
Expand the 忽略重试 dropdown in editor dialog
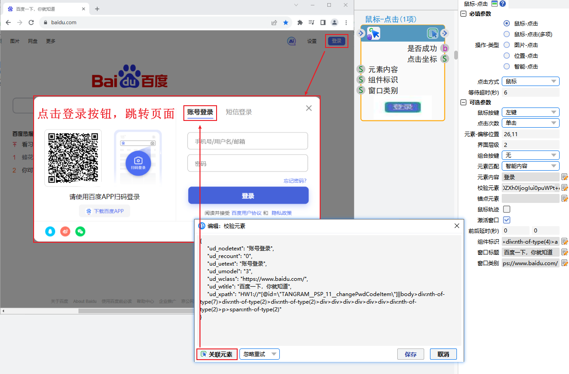(260, 354)
